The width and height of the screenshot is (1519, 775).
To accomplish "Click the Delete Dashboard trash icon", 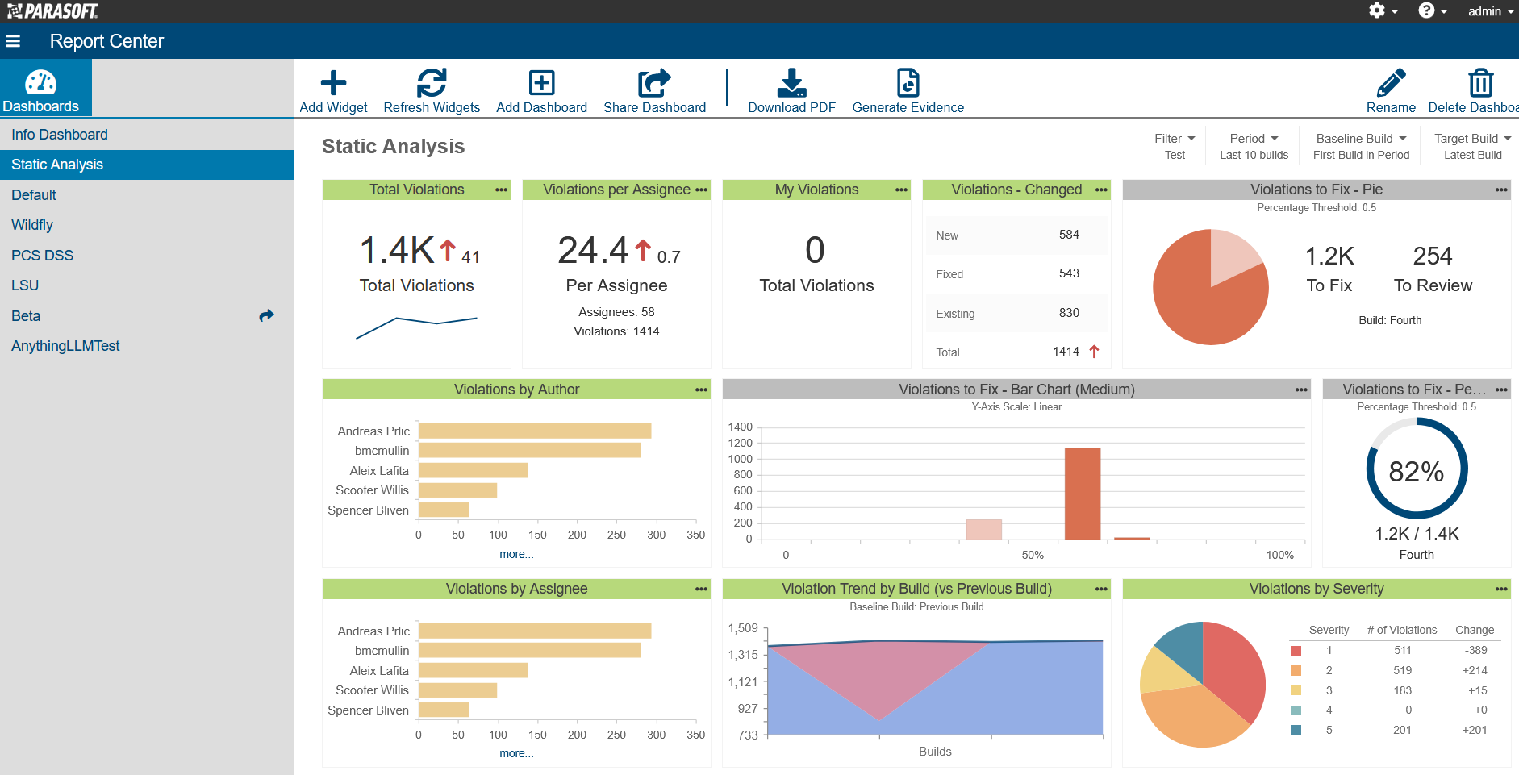I will click(1481, 81).
